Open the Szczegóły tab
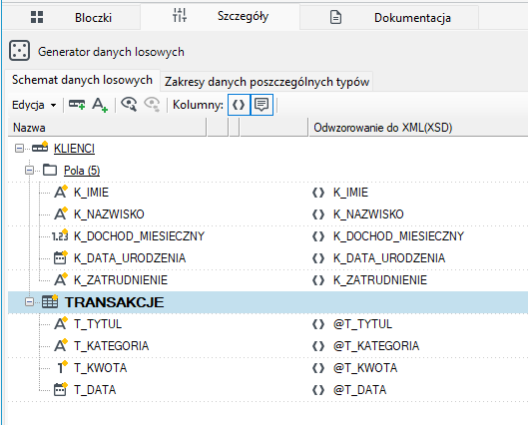 tap(221, 17)
